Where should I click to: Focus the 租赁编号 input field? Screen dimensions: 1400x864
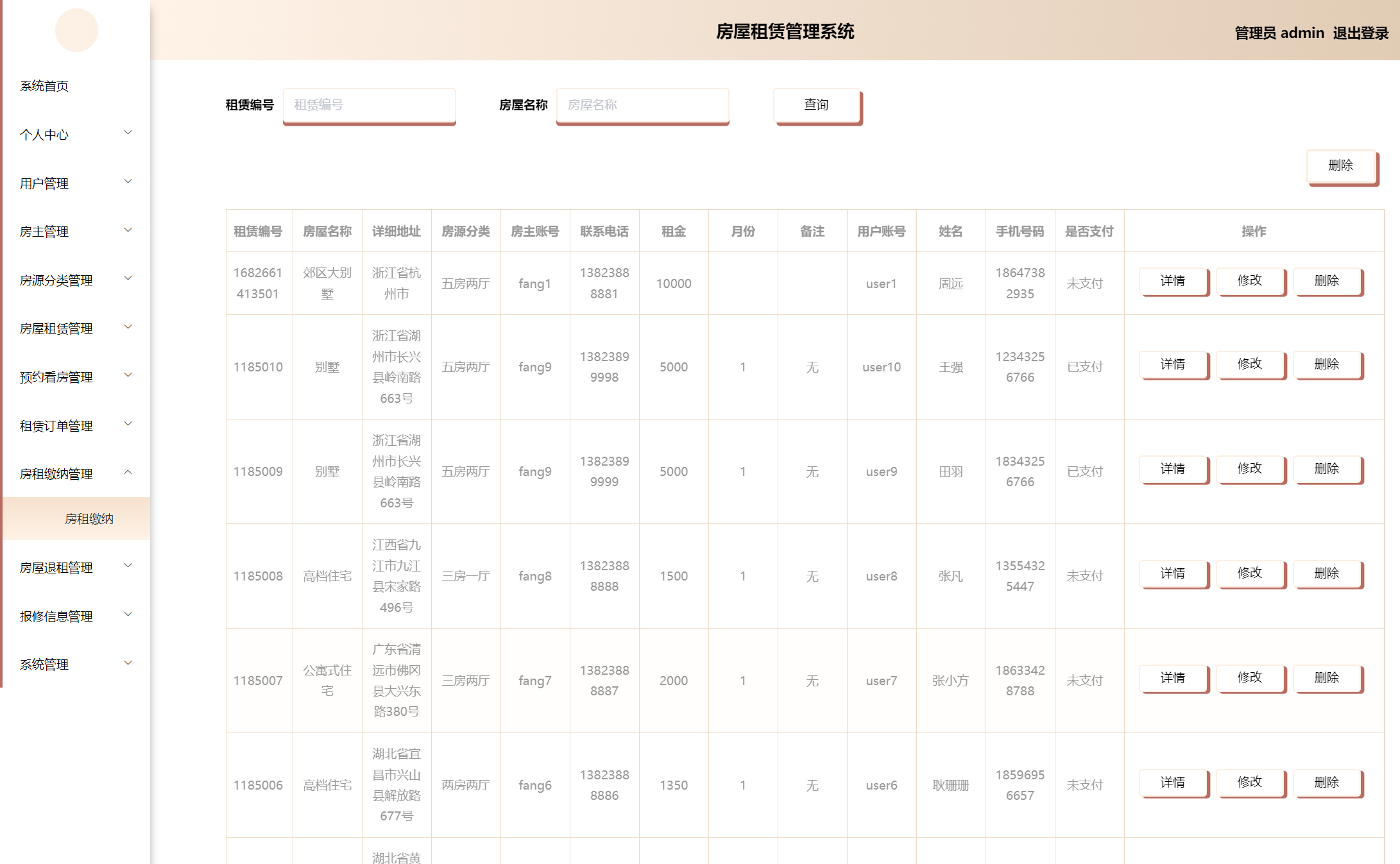(369, 105)
